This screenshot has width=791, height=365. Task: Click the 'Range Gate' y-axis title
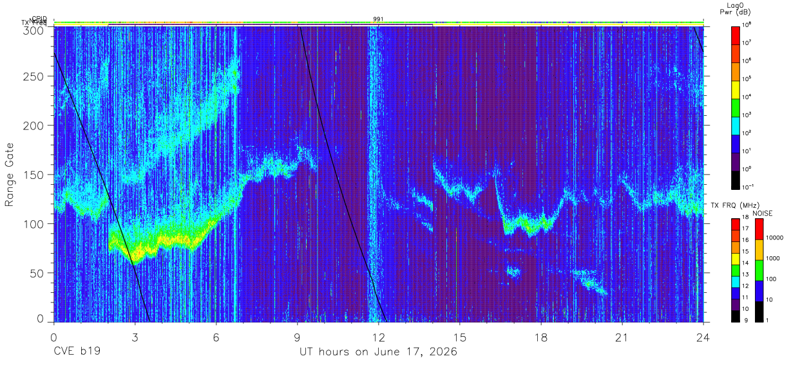click(x=10, y=176)
